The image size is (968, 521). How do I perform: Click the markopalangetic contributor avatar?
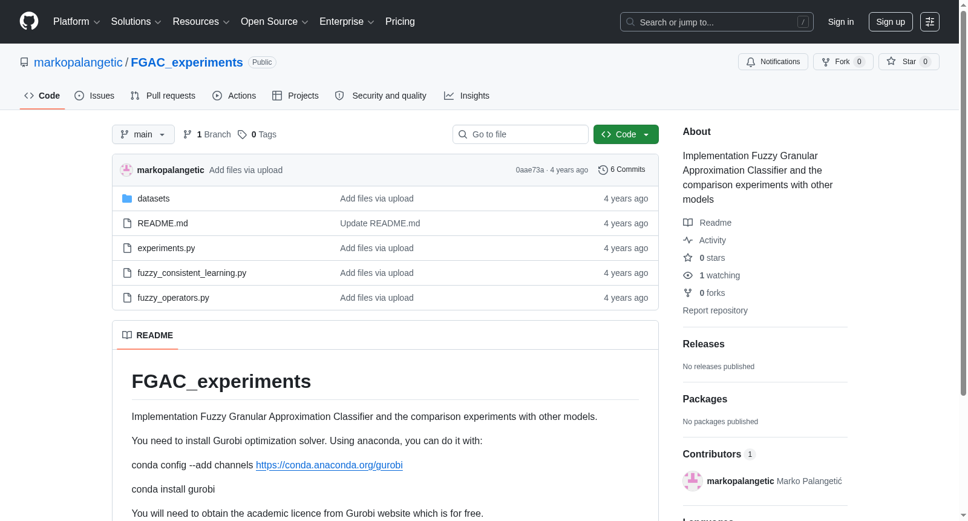click(x=693, y=481)
